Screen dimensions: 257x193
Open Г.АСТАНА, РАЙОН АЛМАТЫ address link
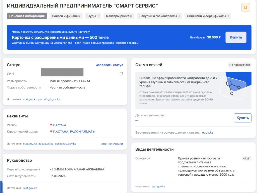click(x=74, y=132)
